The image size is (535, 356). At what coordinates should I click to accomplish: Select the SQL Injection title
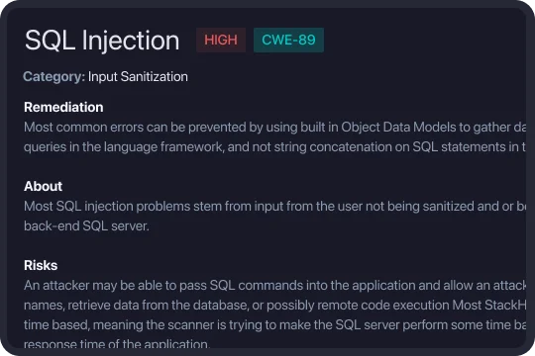point(102,41)
